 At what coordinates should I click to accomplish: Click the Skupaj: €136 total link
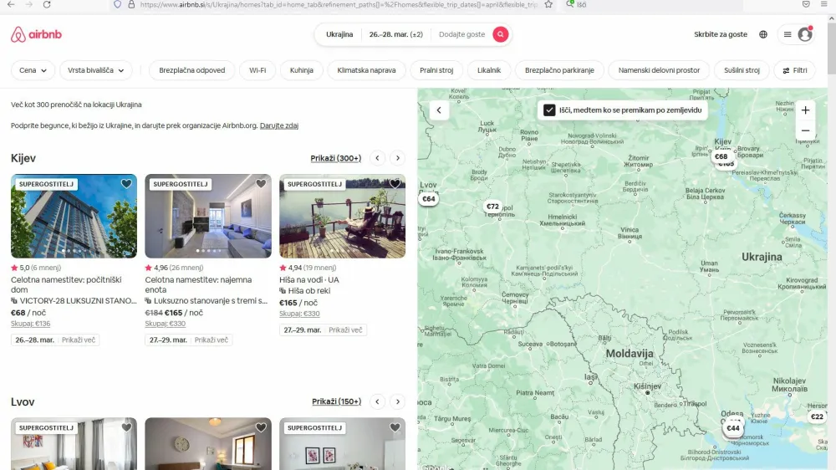click(x=30, y=324)
